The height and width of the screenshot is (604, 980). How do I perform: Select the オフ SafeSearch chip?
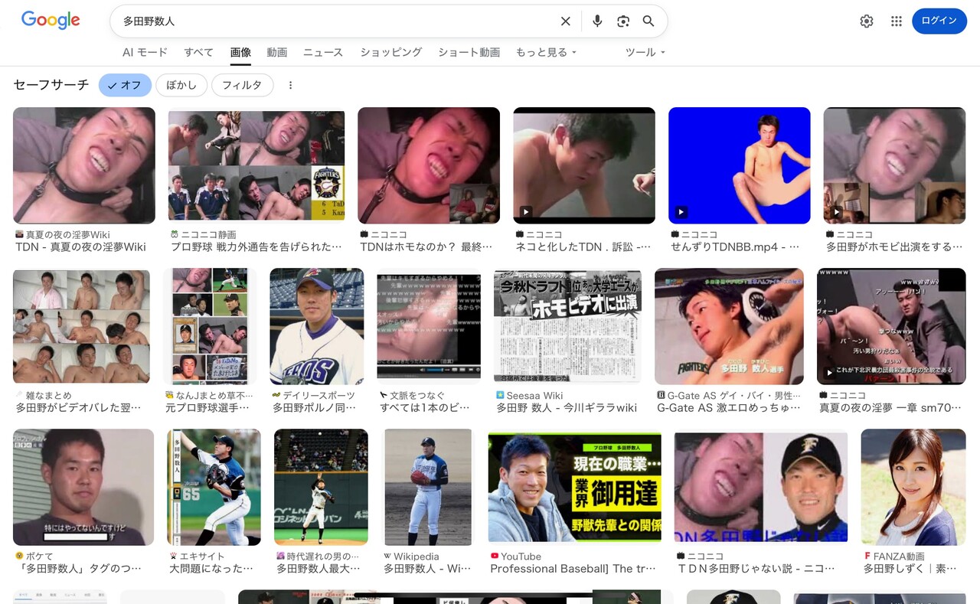tap(125, 85)
